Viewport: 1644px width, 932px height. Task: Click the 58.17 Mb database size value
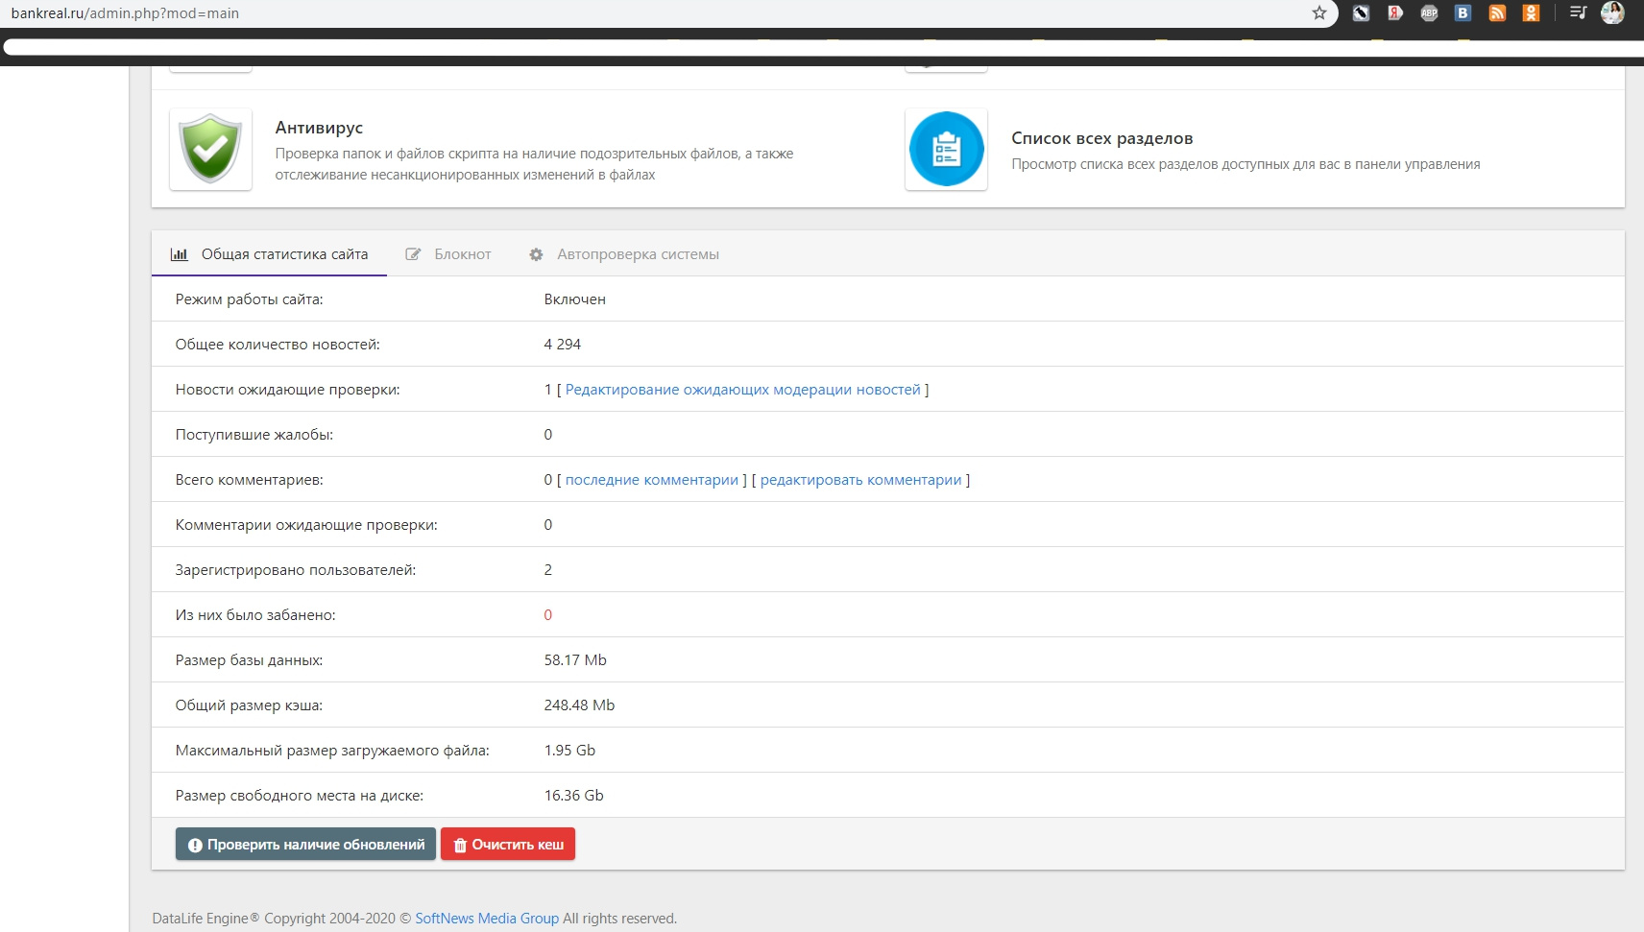pyautogui.click(x=575, y=660)
